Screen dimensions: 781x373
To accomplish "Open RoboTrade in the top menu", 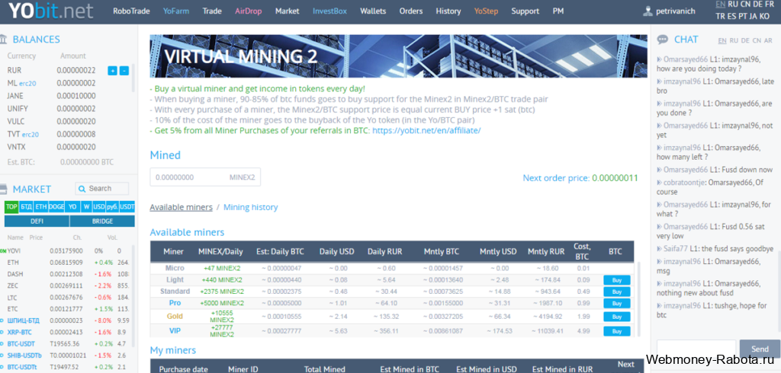I will (x=131, y=11).
